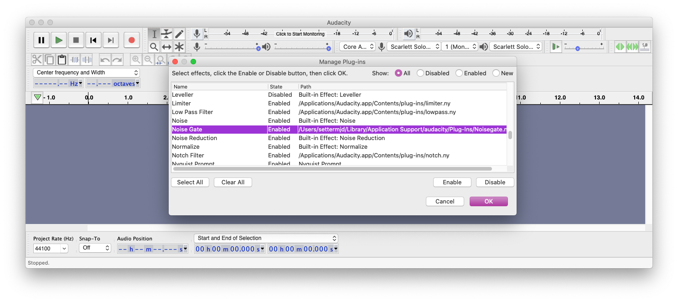Click the Silence audio icon
Image resolution: width=678 pixels, height=302 pixels.
(87, 59)
